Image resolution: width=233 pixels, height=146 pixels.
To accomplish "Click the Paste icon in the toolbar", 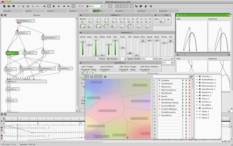I will coord(28,6).
